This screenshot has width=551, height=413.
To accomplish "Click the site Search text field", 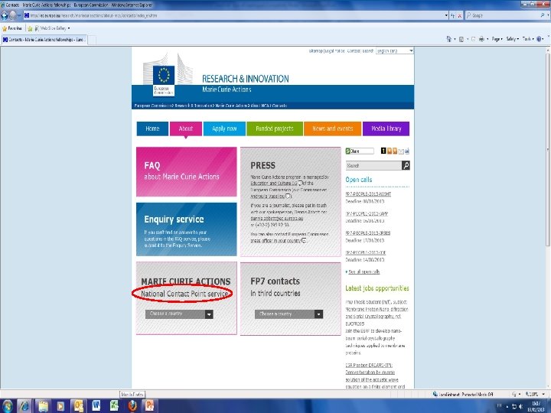I will 373,165.
